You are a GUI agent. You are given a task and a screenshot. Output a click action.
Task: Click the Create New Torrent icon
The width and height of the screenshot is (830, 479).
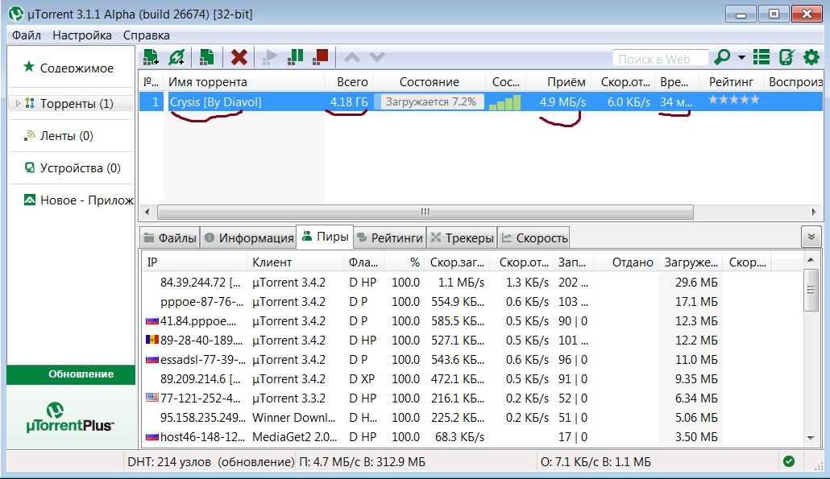(x=207, y=57)
